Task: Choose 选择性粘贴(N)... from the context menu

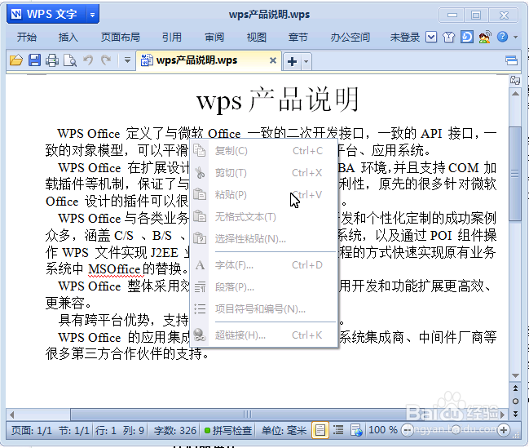Action: tap(264, 239)
